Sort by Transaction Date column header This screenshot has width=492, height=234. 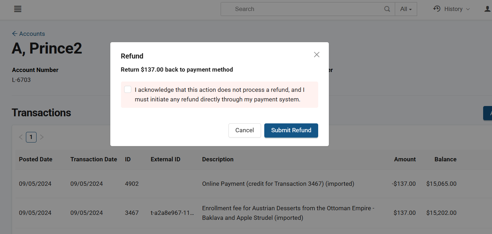pos(94,160)
